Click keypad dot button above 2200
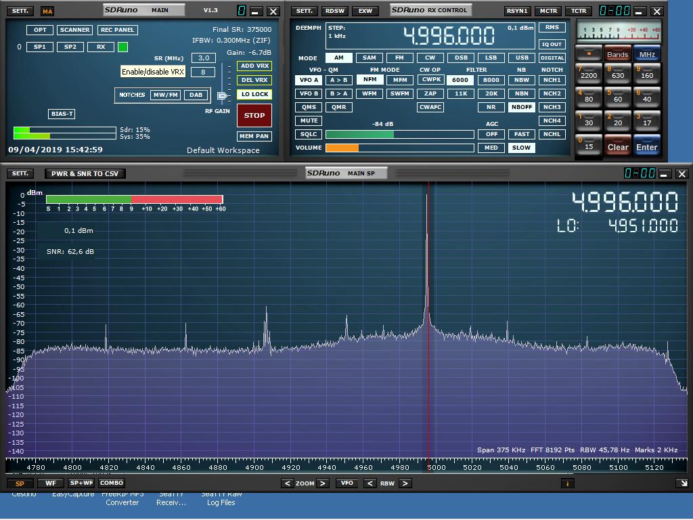 click(x=589, y=53)
